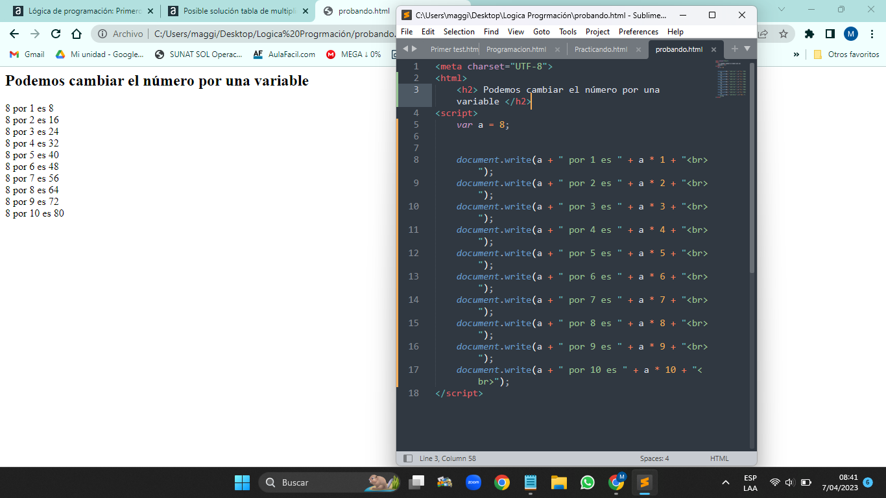Open Gmail bookmark
The width and height of the screenshot is (886, 498).
pyautogui.click(x=27, y=54)
